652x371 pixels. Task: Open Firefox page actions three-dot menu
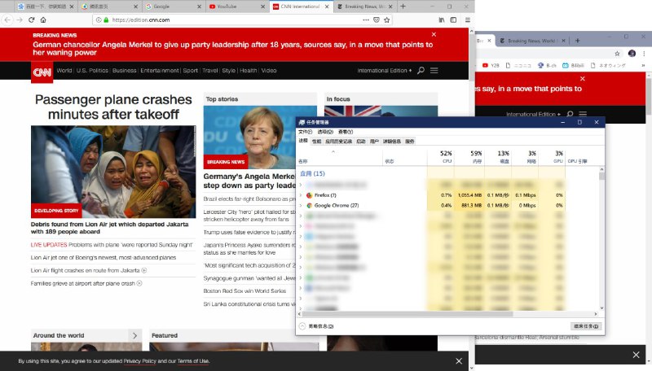[365, 20]
